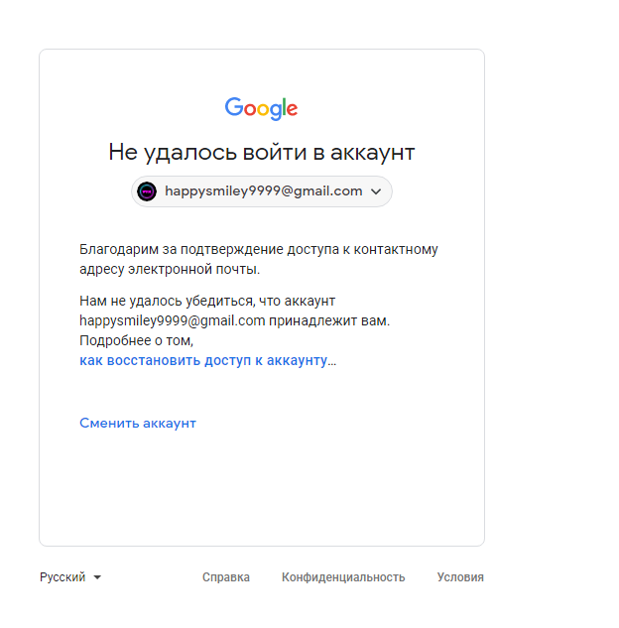Click 'Сменить аккаунт' to switch account

(x=138, y=423)
